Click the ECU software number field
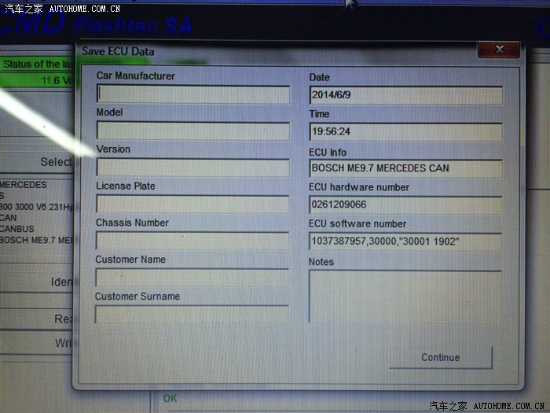550x413 pixels. pos(405,242)
